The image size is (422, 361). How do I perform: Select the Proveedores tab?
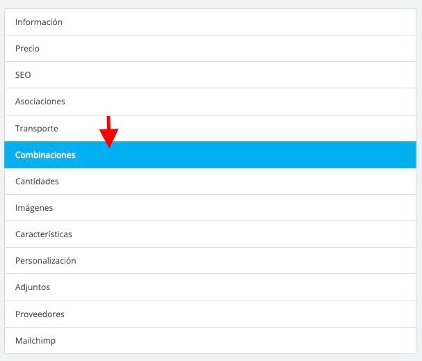click(x=210, y=314)
